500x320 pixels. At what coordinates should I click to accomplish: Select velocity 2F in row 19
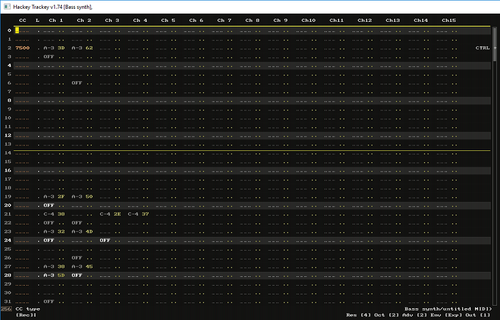pyautogui.click(x=61, y=196)
